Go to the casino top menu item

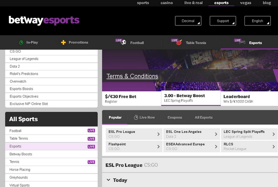(x=167, y=3)
